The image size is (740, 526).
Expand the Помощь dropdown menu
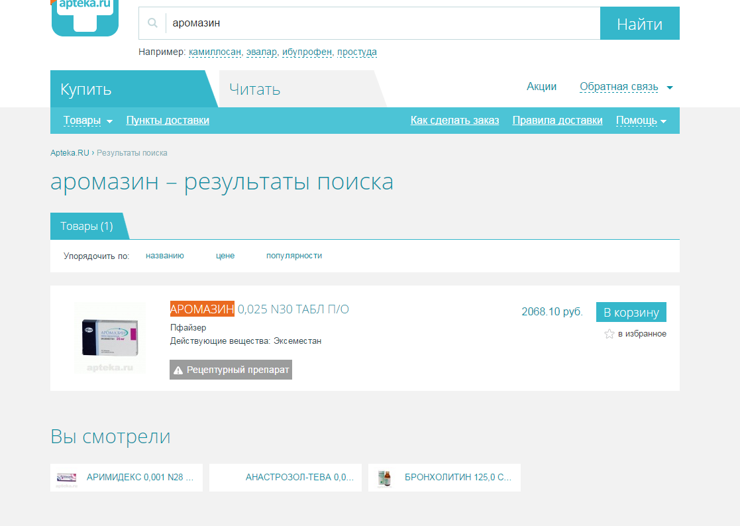tap(641, 121)
